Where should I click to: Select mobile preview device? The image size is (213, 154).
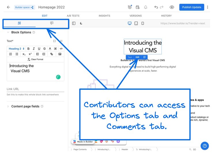pyautogui.click(x=143, y=23)
